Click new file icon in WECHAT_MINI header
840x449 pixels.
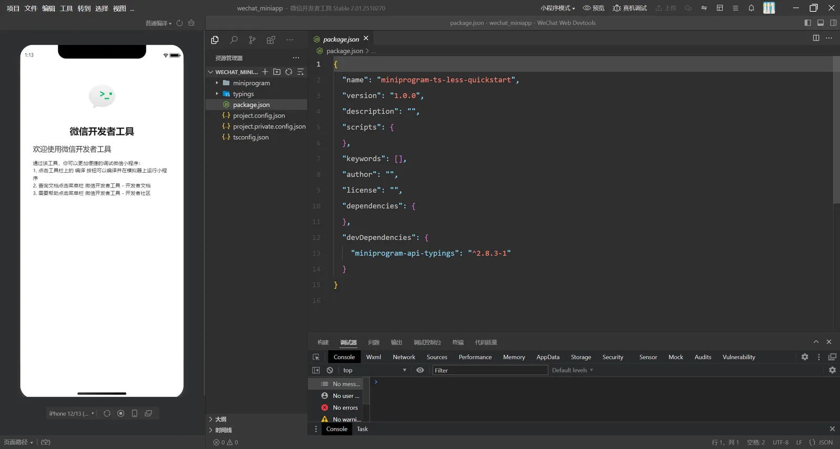[x=265, y=72]
